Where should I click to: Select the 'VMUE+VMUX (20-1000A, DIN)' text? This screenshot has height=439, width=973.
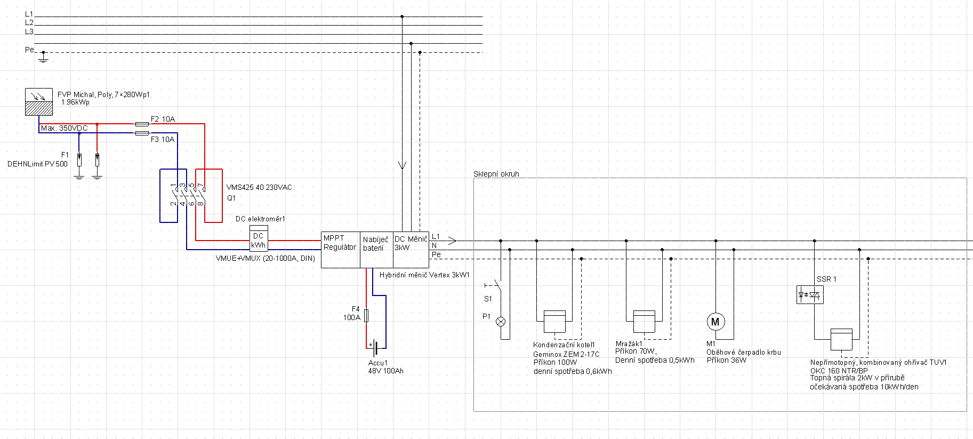pyautogui.click(x=265, y=258)
